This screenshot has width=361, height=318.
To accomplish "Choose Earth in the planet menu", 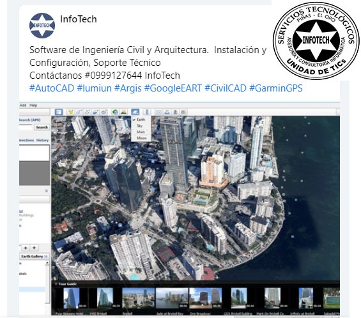I will click(141, 120).
